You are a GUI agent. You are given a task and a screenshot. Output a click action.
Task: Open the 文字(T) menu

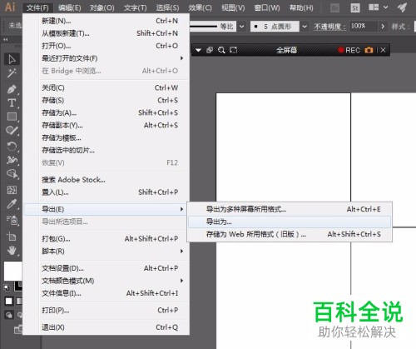135,7
